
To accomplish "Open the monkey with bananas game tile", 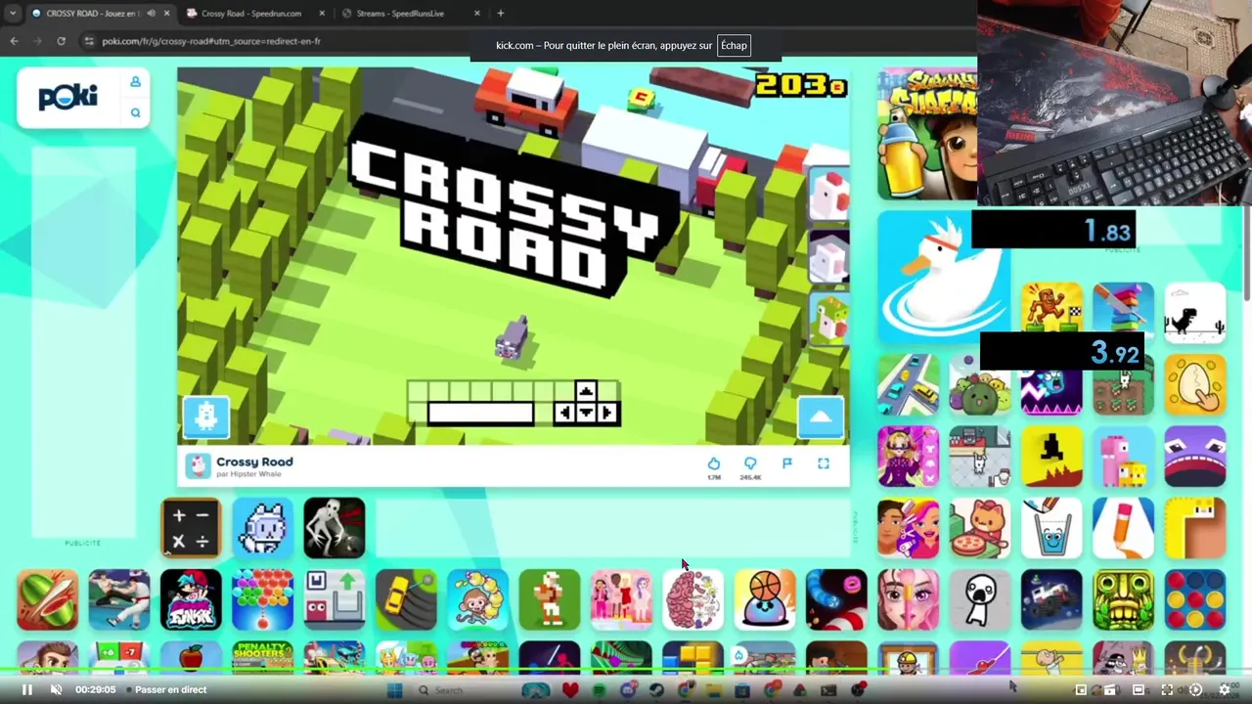I will click(x=477, y=599).
